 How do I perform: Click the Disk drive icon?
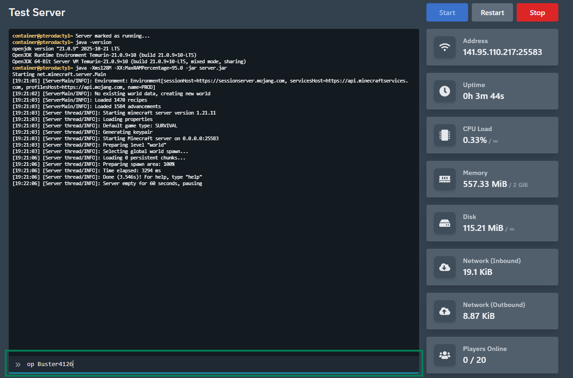click(x=444, y=223)
